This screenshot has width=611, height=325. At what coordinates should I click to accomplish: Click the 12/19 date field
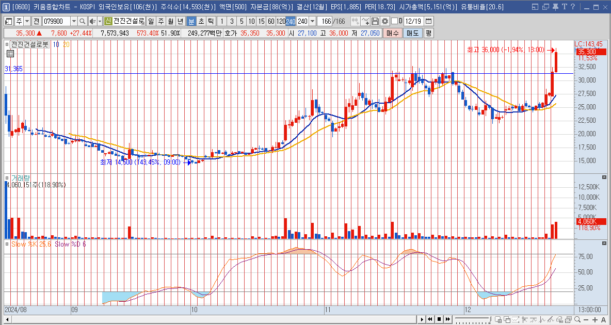414,22
